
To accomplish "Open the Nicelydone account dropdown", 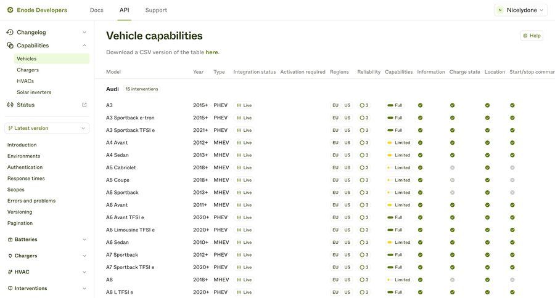I will tap(520, 10).
